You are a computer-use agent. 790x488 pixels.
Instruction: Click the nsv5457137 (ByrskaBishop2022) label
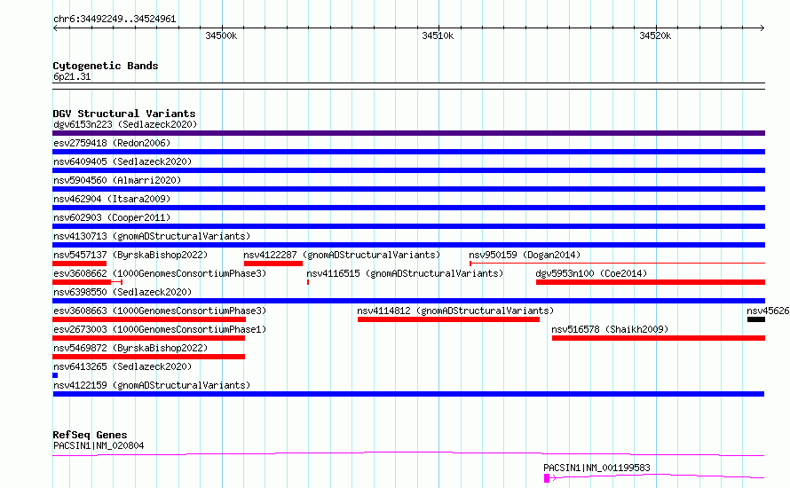[x=130, y=255]
